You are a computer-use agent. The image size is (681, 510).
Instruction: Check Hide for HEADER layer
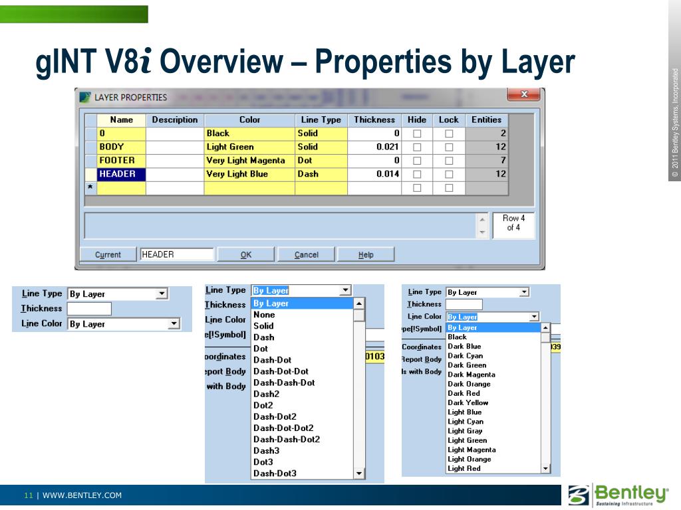pyautogui.click(x=417, y=175)
